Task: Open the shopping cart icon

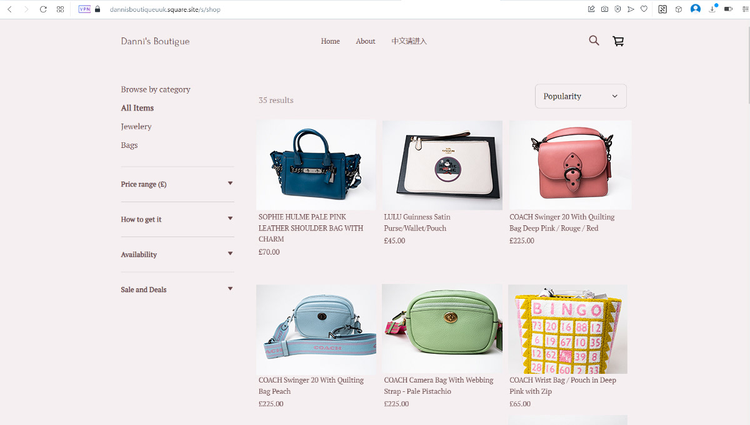Action: 618,41
